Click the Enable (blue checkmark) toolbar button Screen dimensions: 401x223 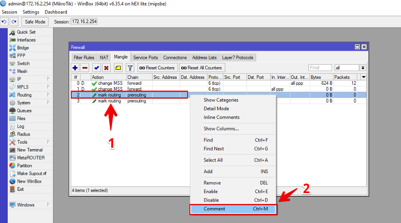click(x=96, y=68)
